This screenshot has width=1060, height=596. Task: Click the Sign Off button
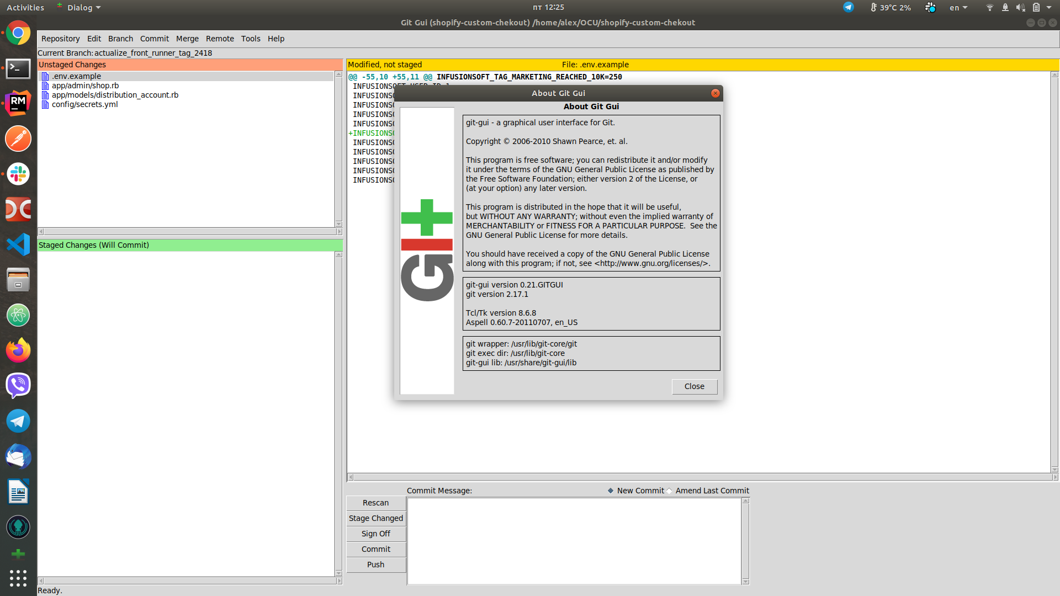click(376, 534)
